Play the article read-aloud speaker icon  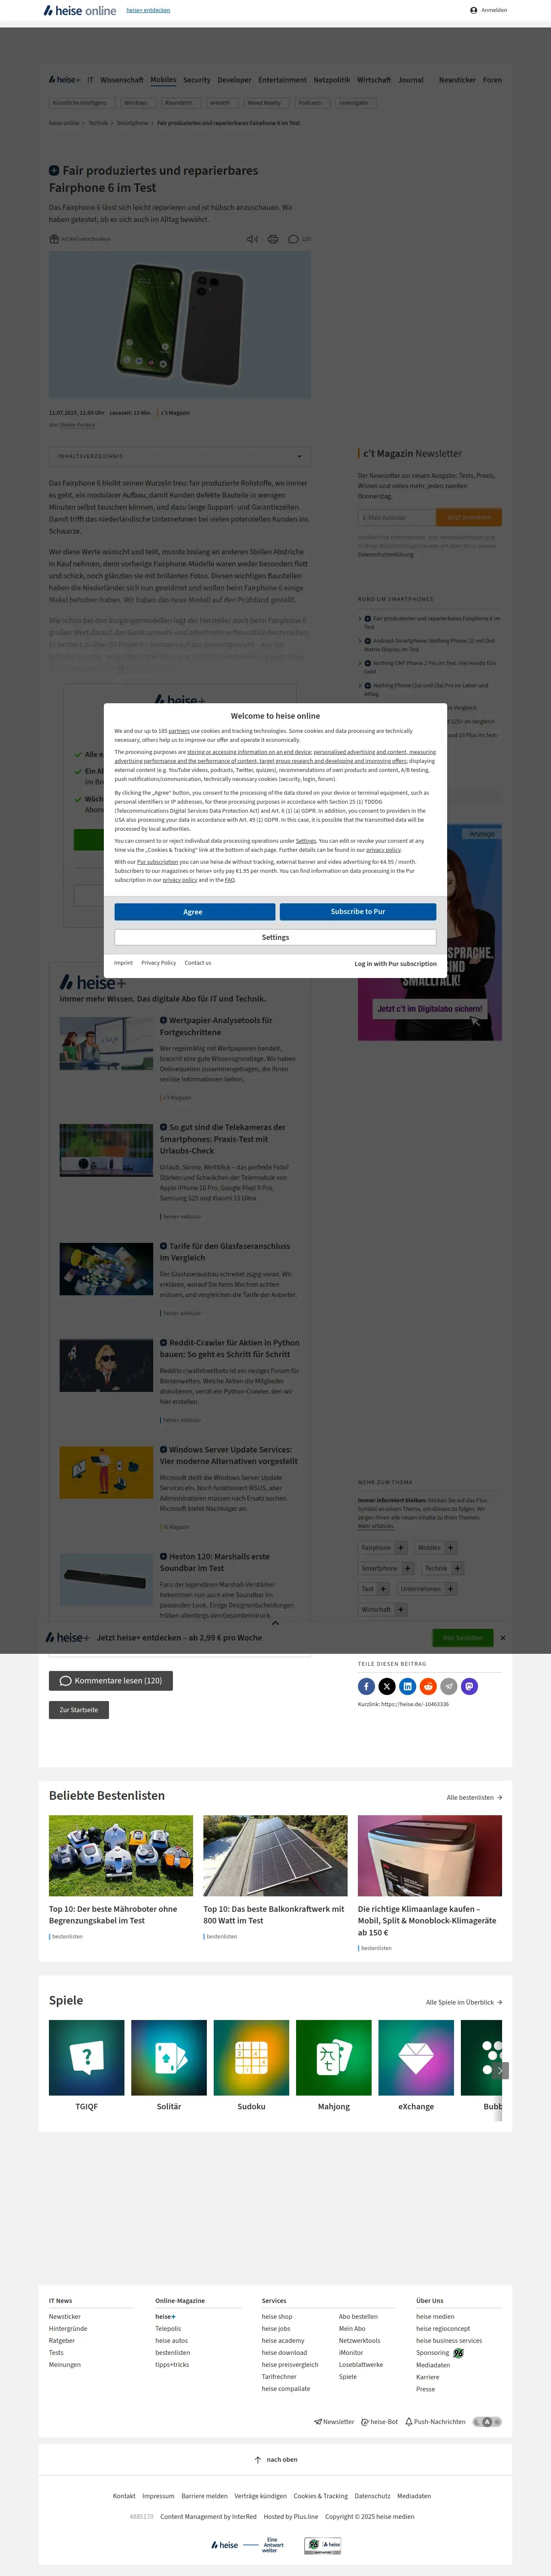(x=252, y=239)
